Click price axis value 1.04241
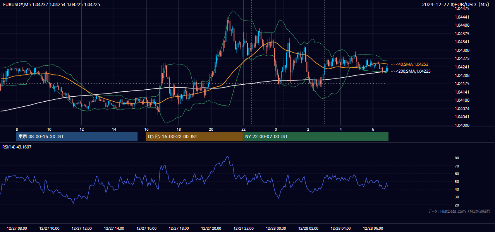This screenshot has width=495, height=232. click(x=462, y=67)
